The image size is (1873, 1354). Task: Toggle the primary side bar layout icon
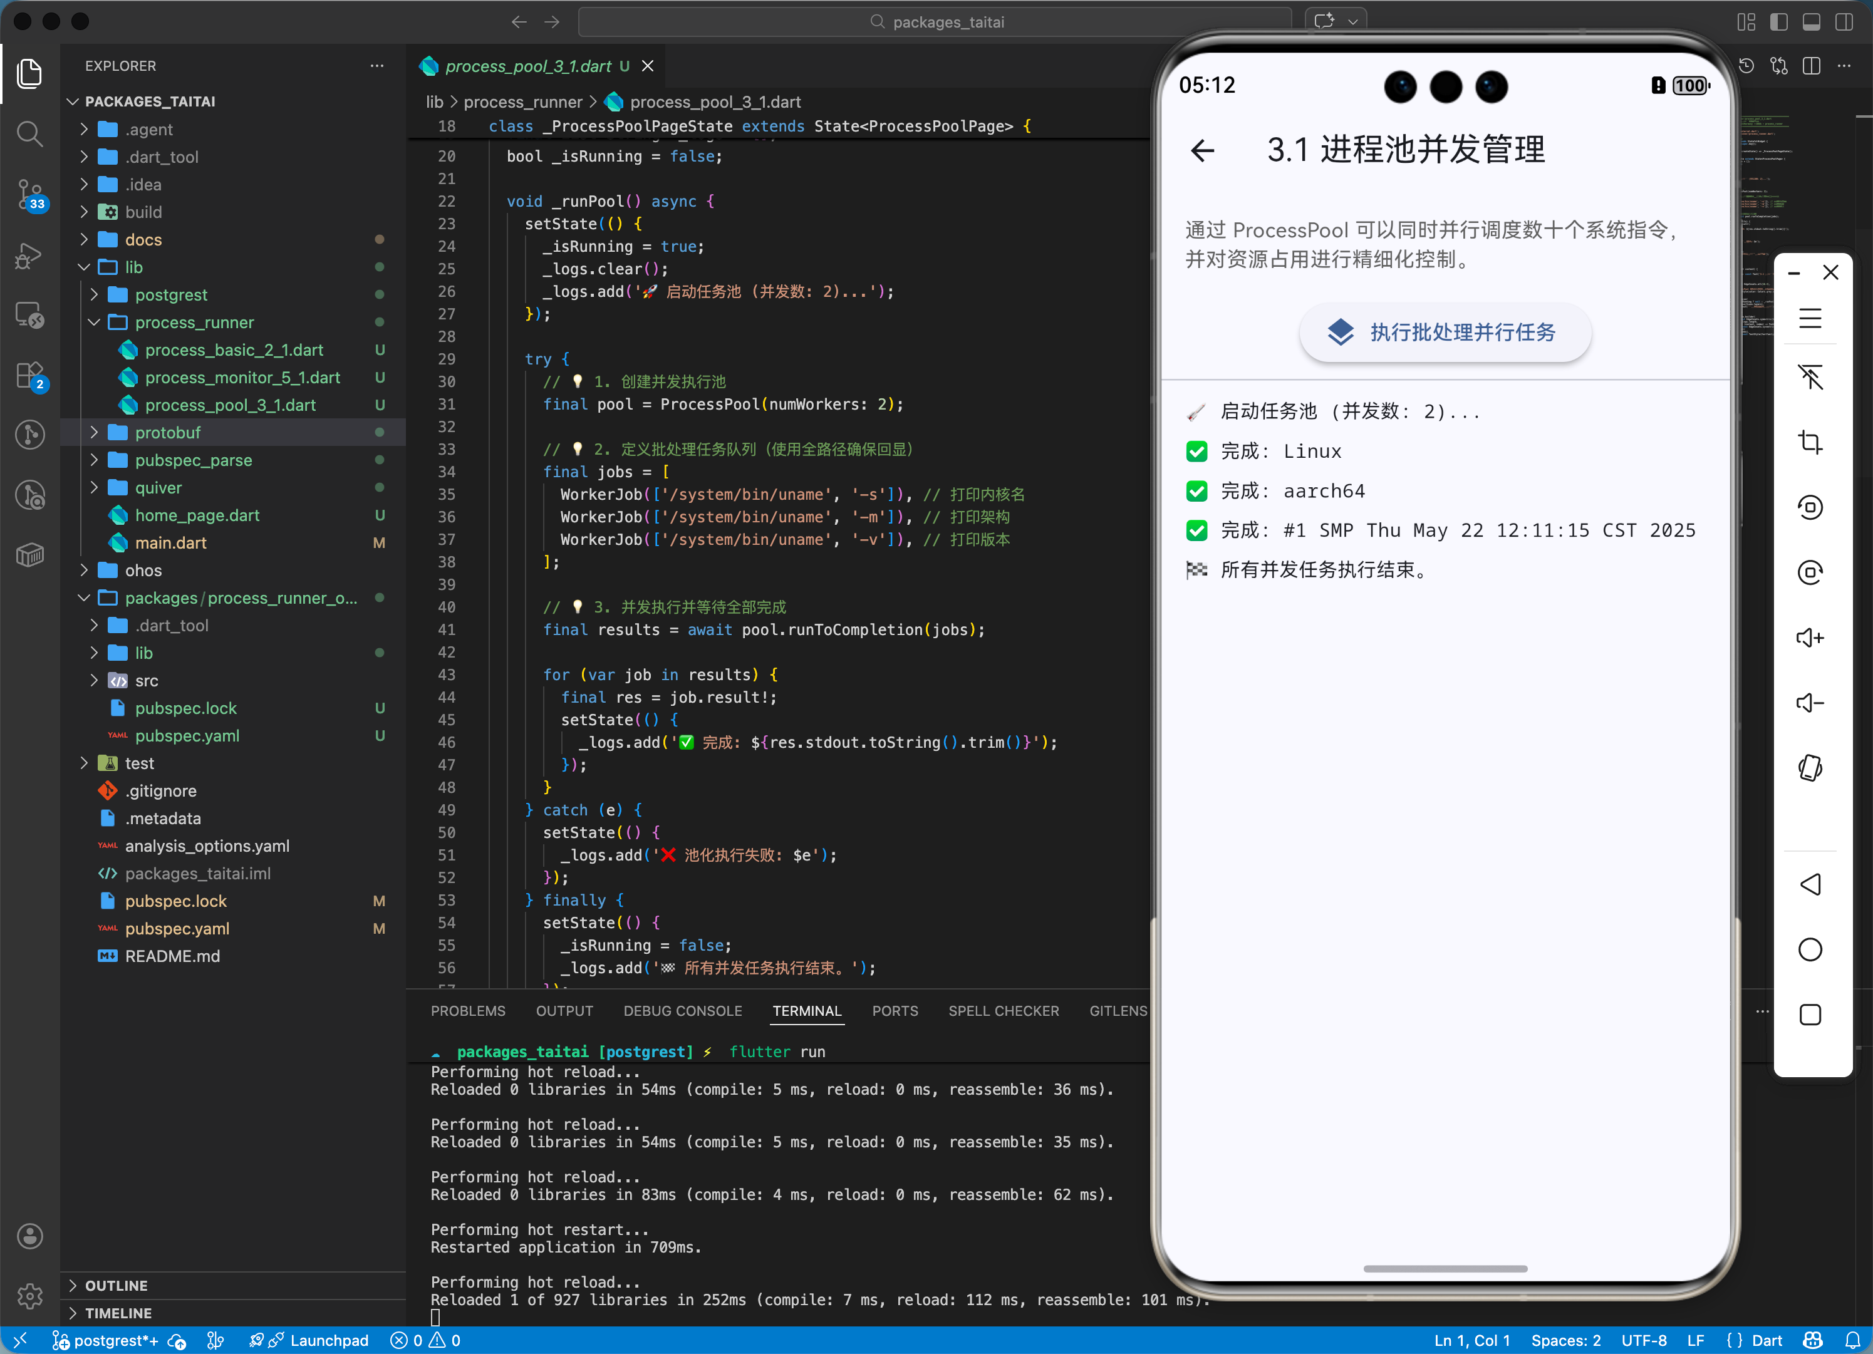(1779, 23)
